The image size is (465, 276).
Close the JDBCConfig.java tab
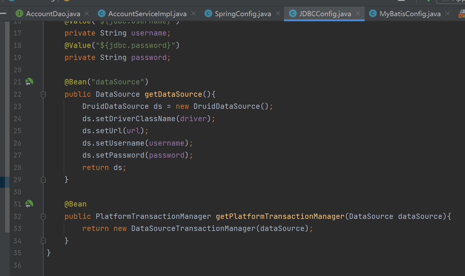point(358,13)
